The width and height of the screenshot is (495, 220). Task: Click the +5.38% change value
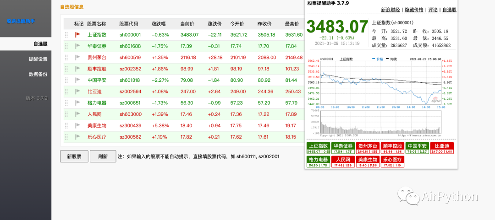coord(160,125)
